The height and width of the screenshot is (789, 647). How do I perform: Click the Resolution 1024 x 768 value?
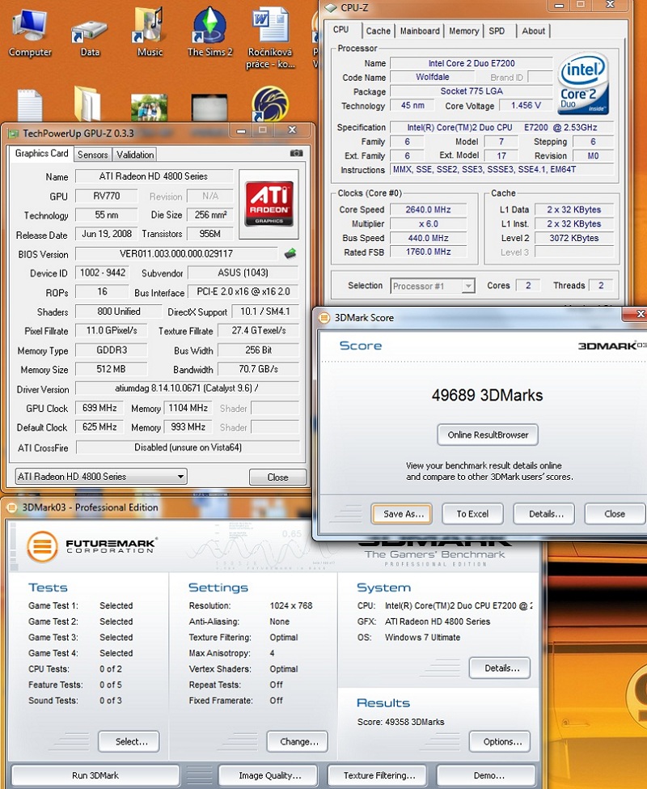click(x=291, y=606)
